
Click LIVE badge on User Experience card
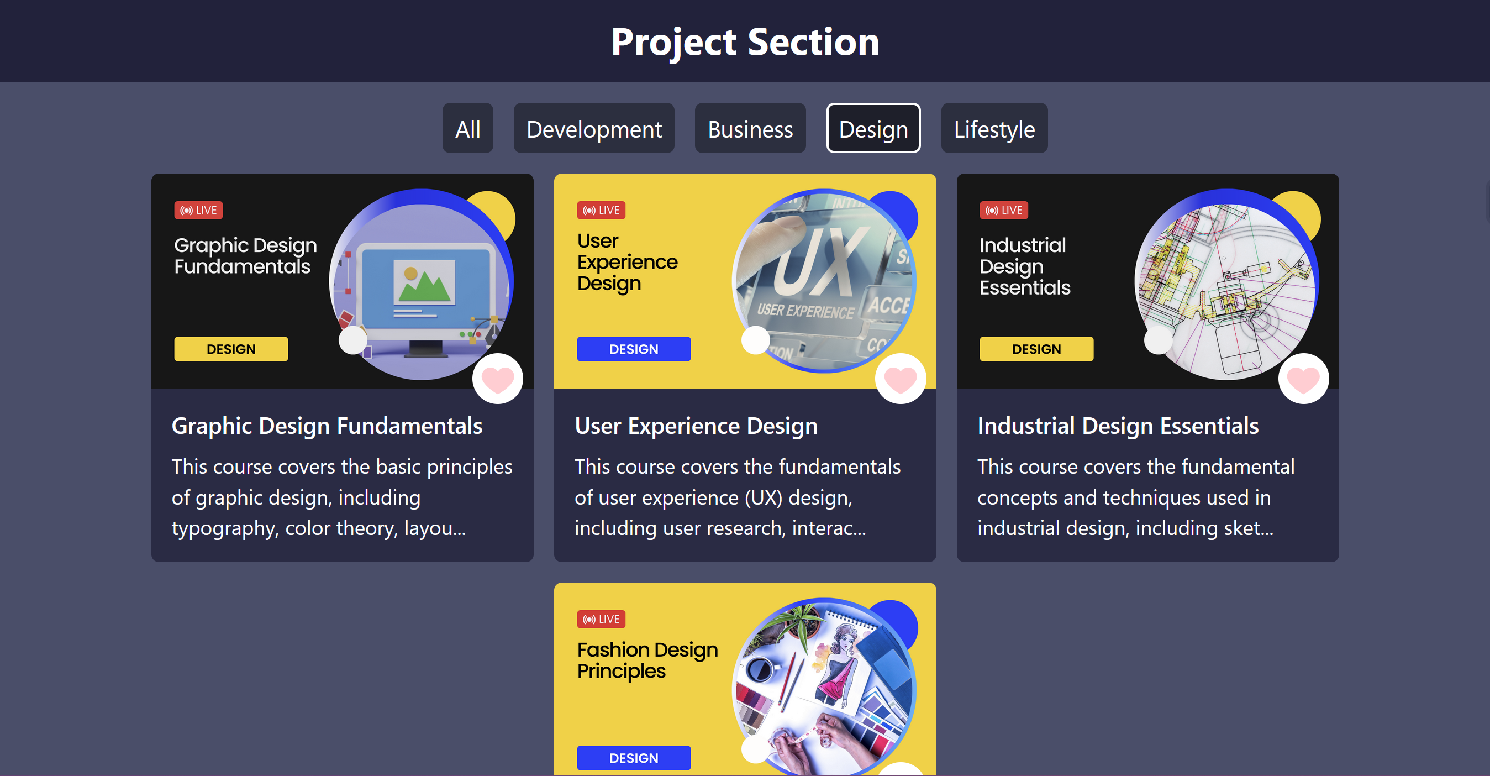pyautogui.click(x=601, y=210)
